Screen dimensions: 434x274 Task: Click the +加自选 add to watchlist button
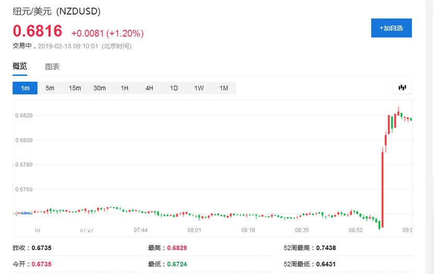391,28
